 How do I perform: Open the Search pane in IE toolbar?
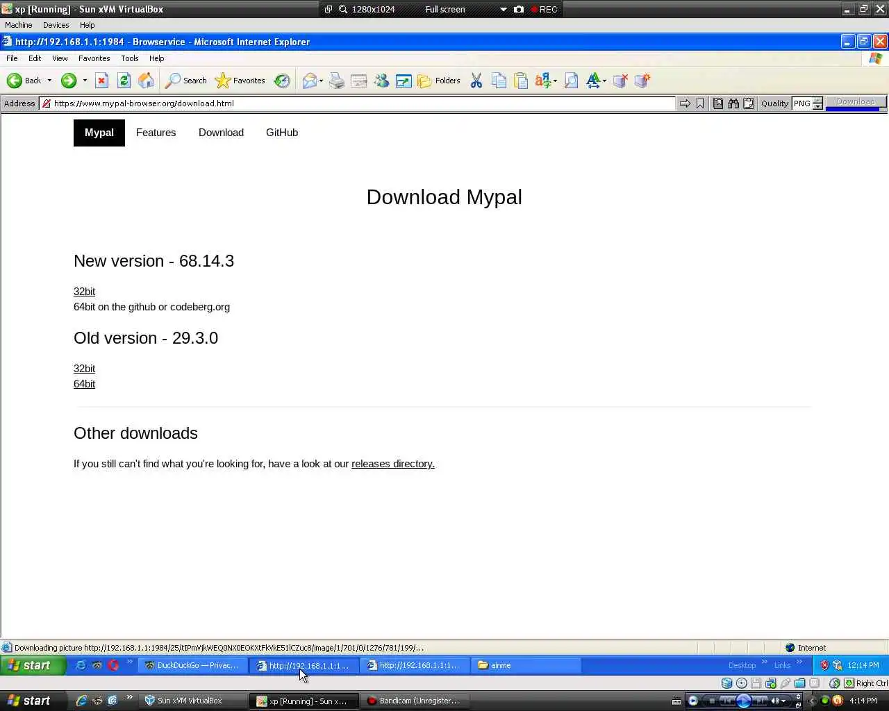(185, 81)
